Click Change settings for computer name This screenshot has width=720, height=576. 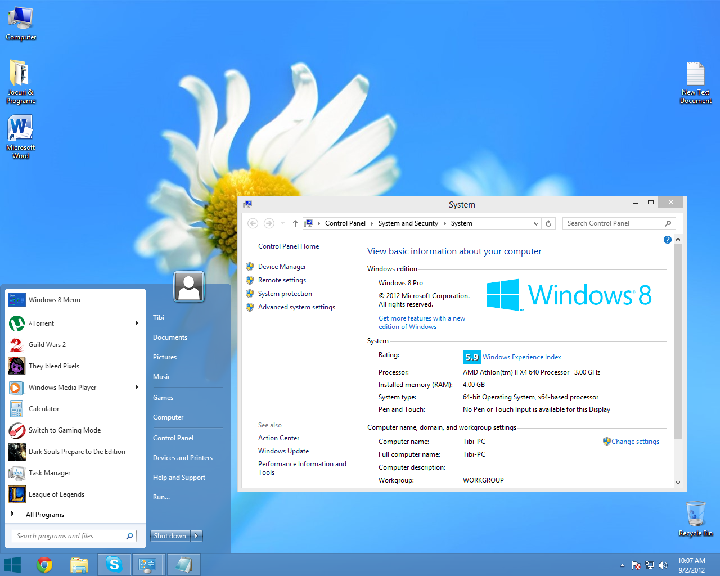click(x=636, y=442)
